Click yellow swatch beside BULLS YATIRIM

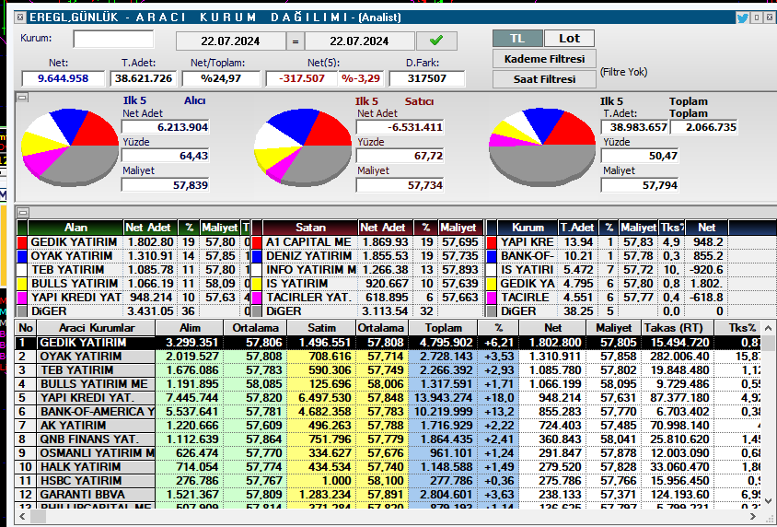[x=22, y=284]
